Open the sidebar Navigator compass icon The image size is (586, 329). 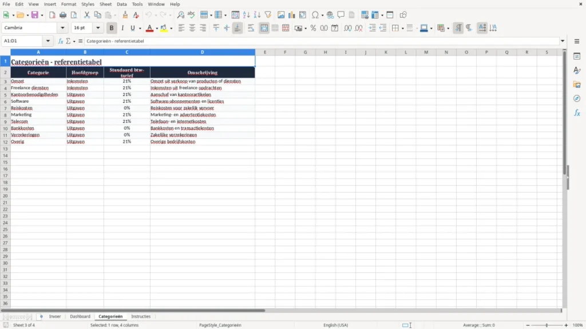coord(577,98)
